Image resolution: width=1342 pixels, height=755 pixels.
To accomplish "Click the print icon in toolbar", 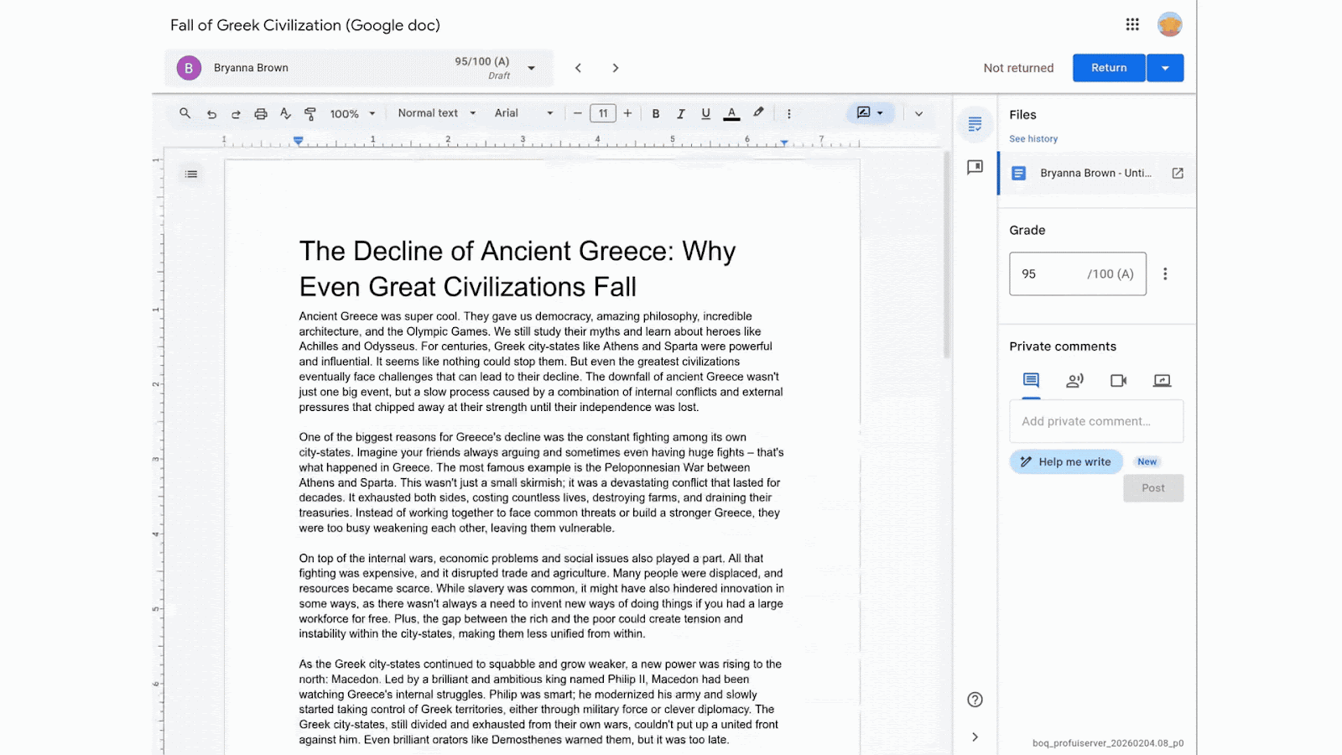I will 261,114.
